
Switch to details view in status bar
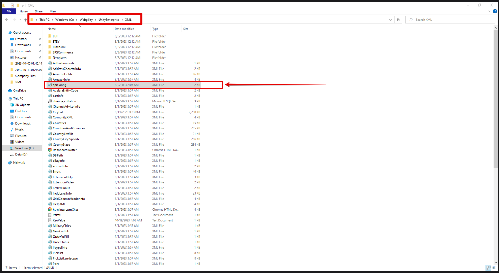tap(488, 267)
